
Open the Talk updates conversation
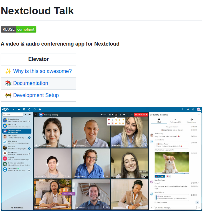point(17,169)
